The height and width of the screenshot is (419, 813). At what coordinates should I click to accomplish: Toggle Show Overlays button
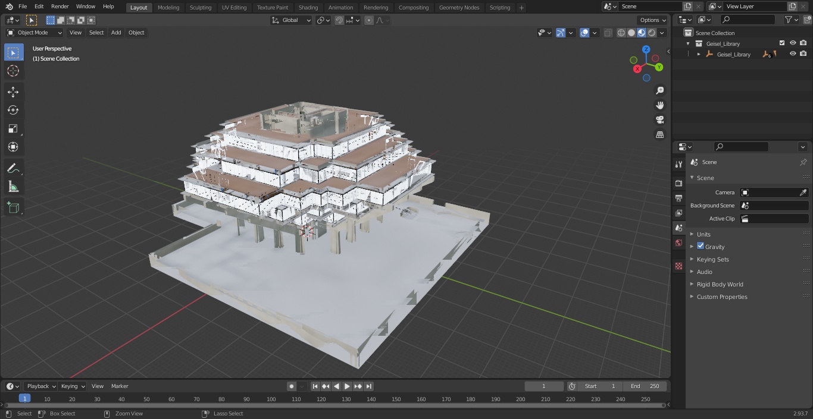tap(584, 33)
